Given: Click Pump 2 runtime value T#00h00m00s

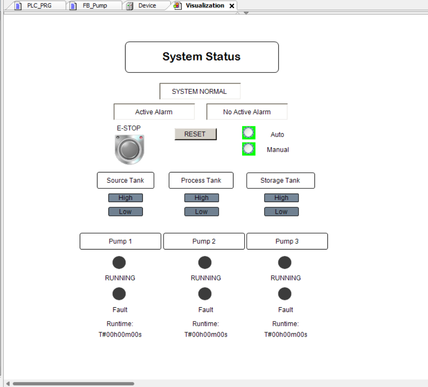Looking at the screenshot, I should pos(206,334).
